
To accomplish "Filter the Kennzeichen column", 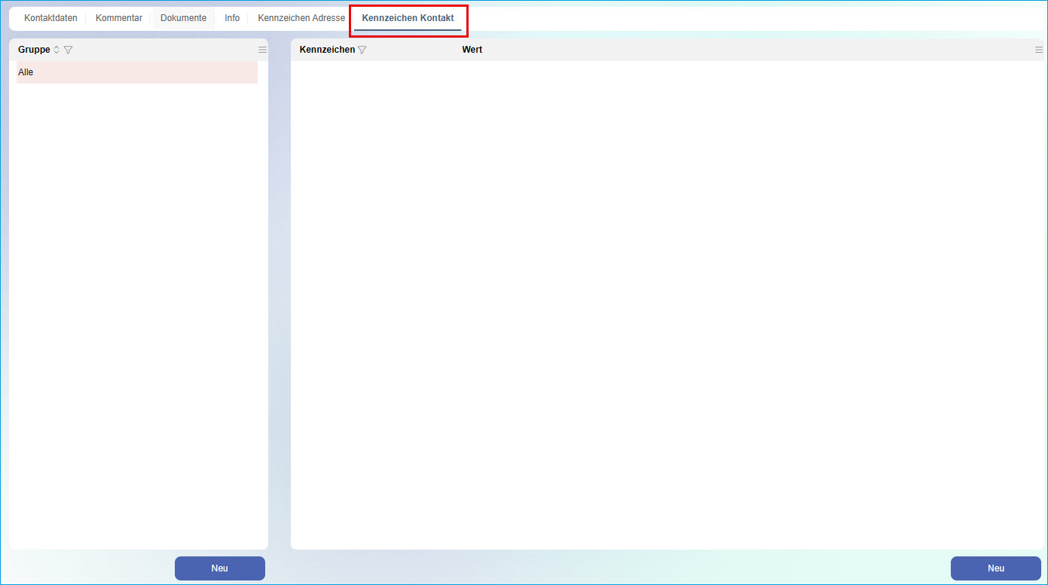I will coord(362,50).
